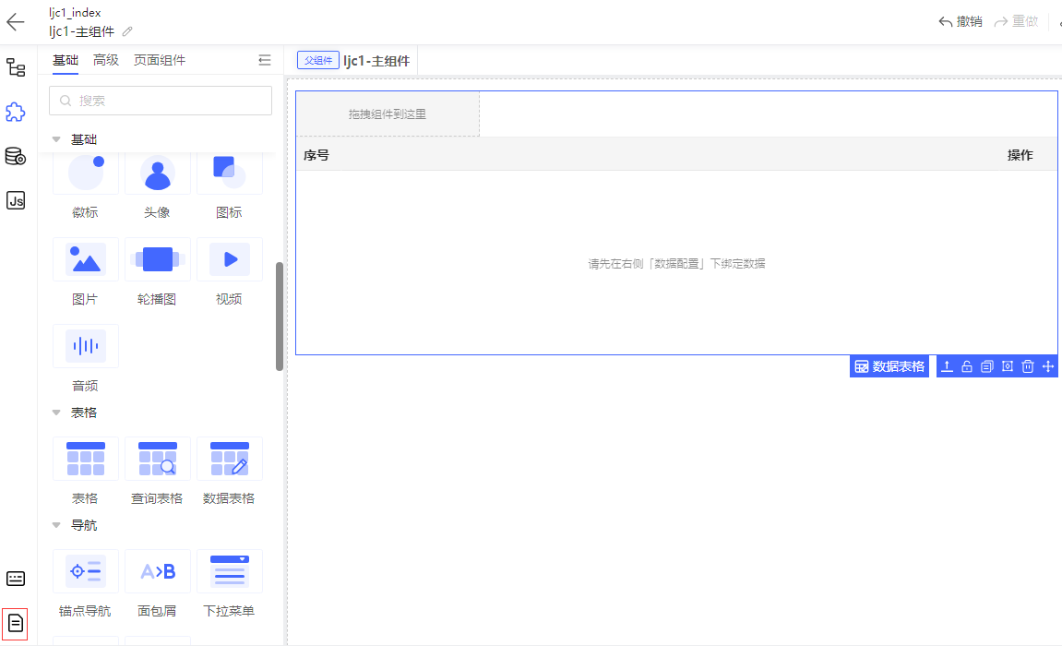The image size is (1062, 646).
Task: Click the pencil icon beside ljc1-主组件
Action: (127, 31)
